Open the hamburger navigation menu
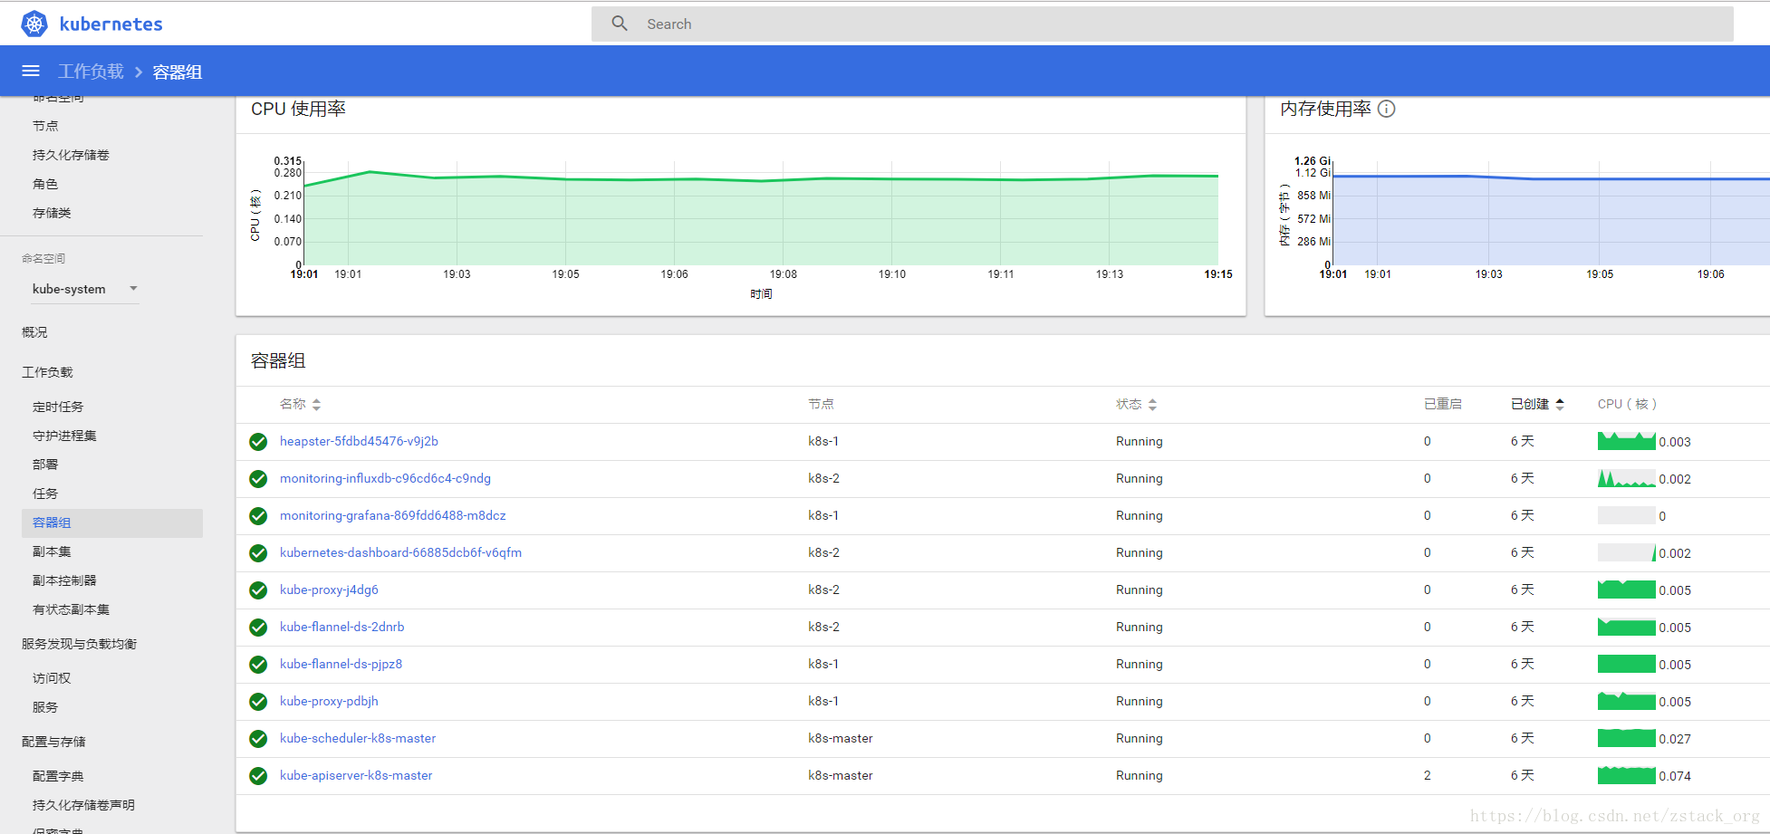 coord(31,71)
